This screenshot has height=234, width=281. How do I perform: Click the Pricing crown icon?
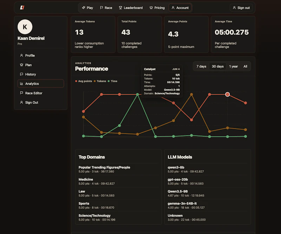coord(151,8)
